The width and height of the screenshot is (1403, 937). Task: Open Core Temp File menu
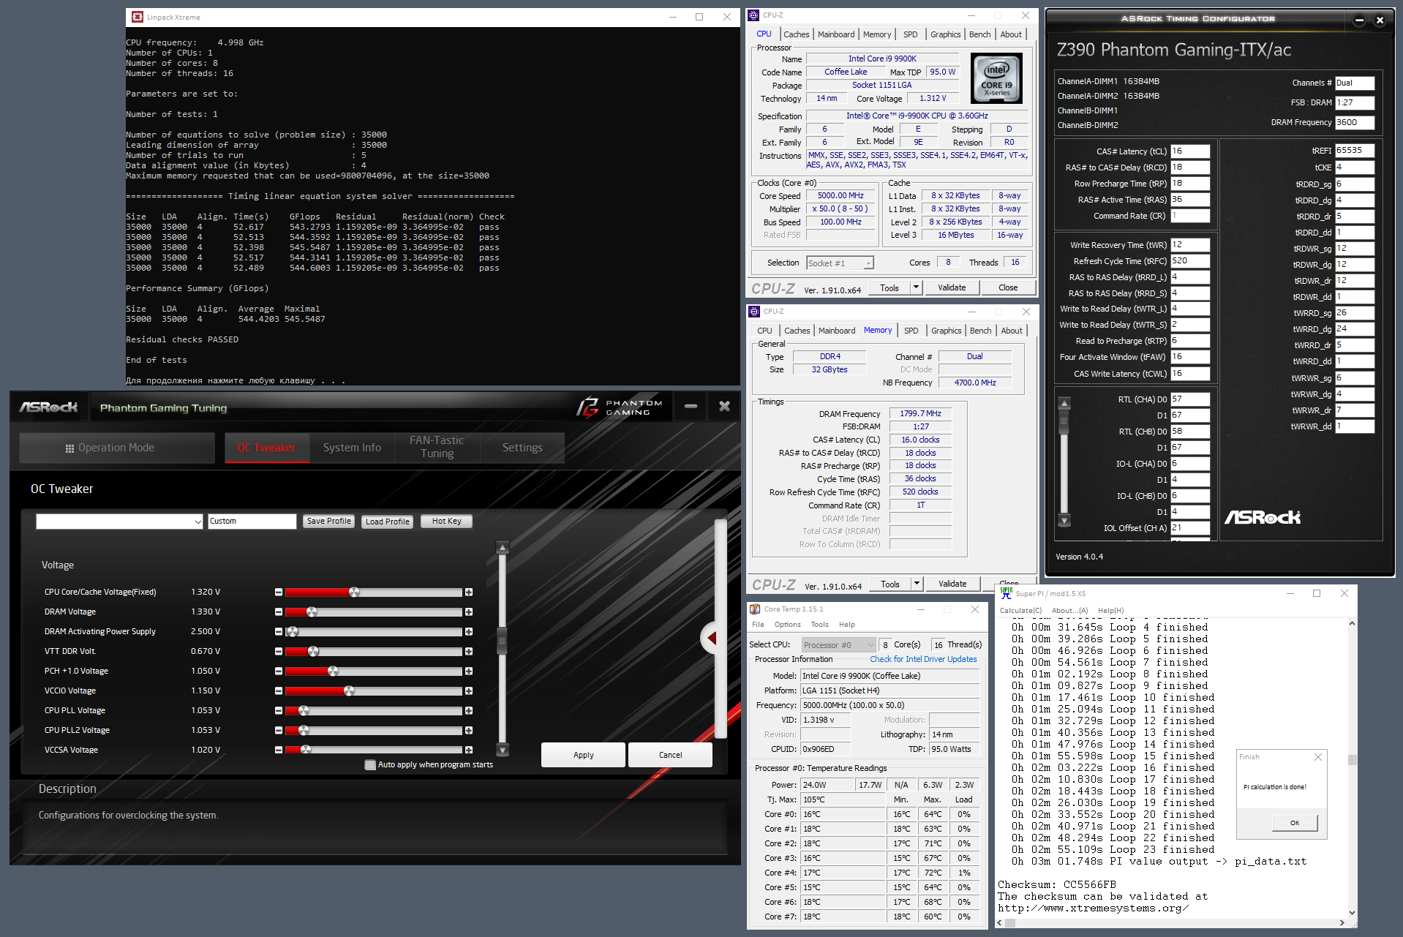(x=758, y=625)
